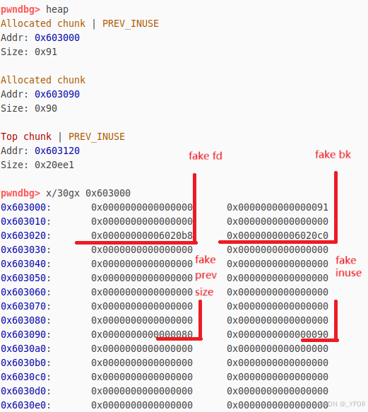Select chunk address 0x603090 in heap output
This screenshot has width=368, height=412.
click(x=57, y=94)
